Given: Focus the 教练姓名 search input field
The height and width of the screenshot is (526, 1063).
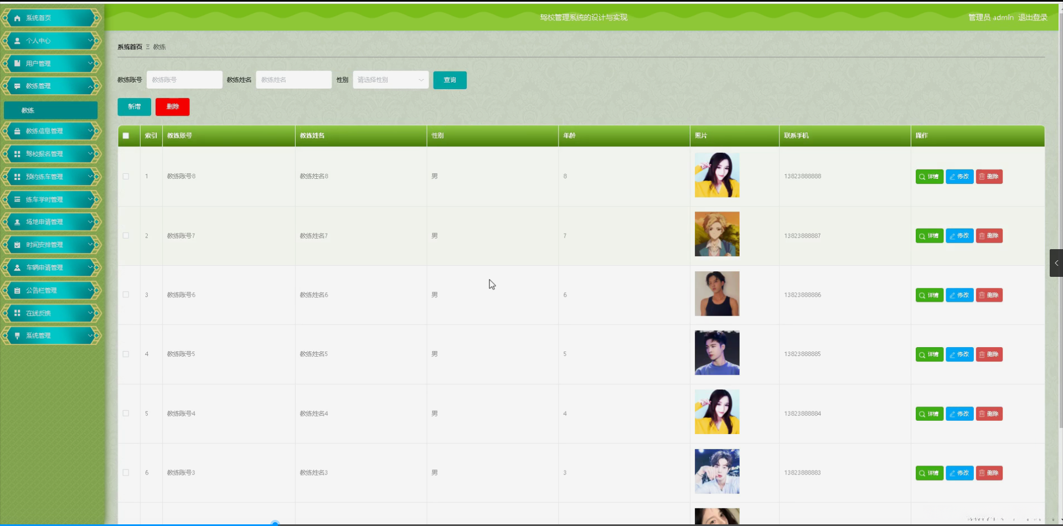Looking at the screenshot, I should coord(293,80).
